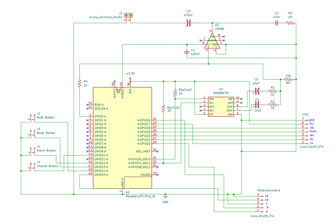Click no-connect X on RDA5807M ANT pin
The height and width of the screenshot is (222, 336).
[242, 99]
